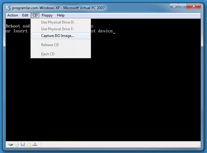
Task: Minimize the Virtual PC window
Action: tap(174, 6)
